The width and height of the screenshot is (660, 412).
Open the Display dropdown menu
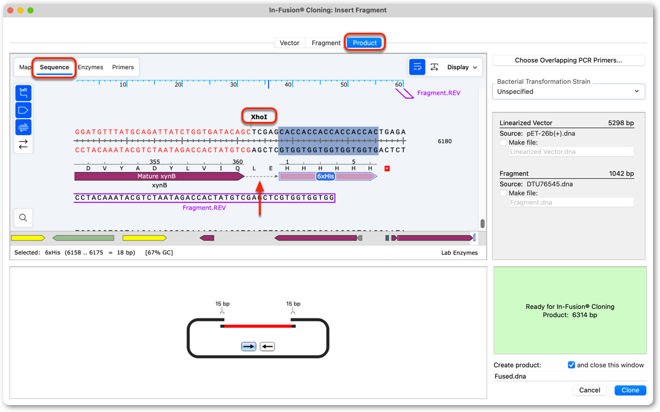[462, 67]
